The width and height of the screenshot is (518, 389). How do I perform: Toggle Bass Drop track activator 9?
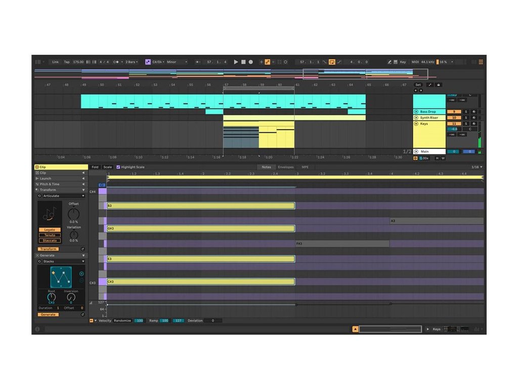pyautogui.click(x=453, y=111)
